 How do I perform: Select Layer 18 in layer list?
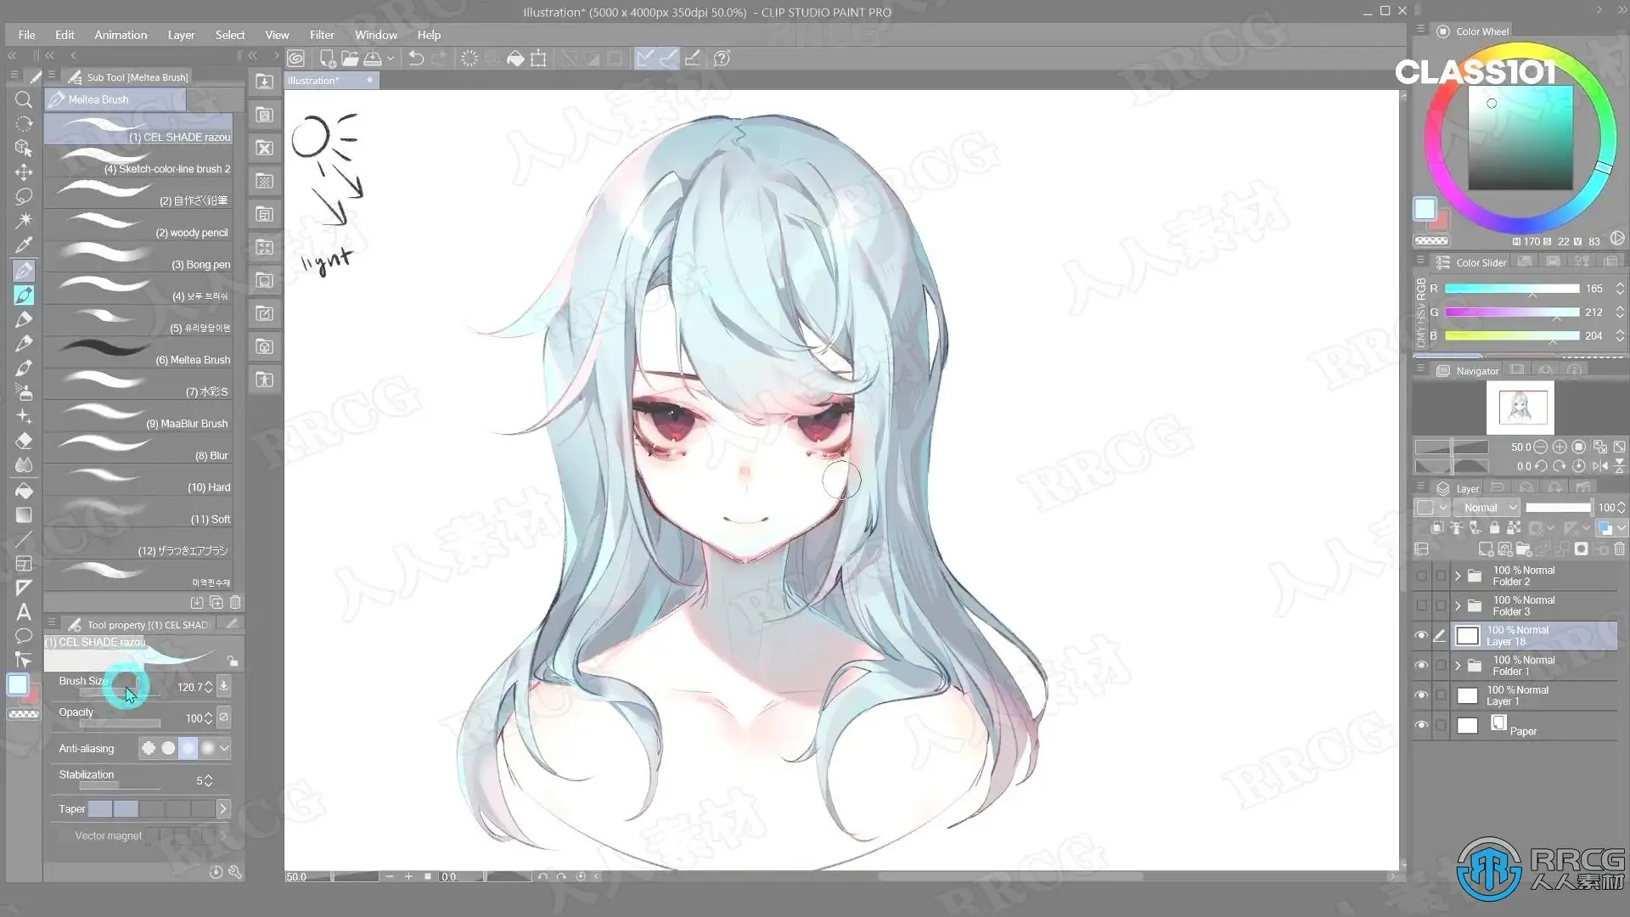pyautogui.click(x=1533, y=635)
